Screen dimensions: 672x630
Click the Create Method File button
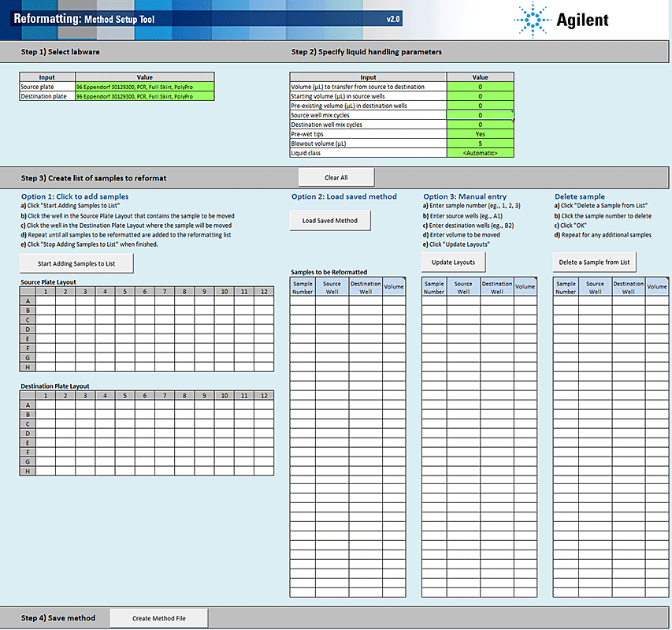tap(159, 618)
